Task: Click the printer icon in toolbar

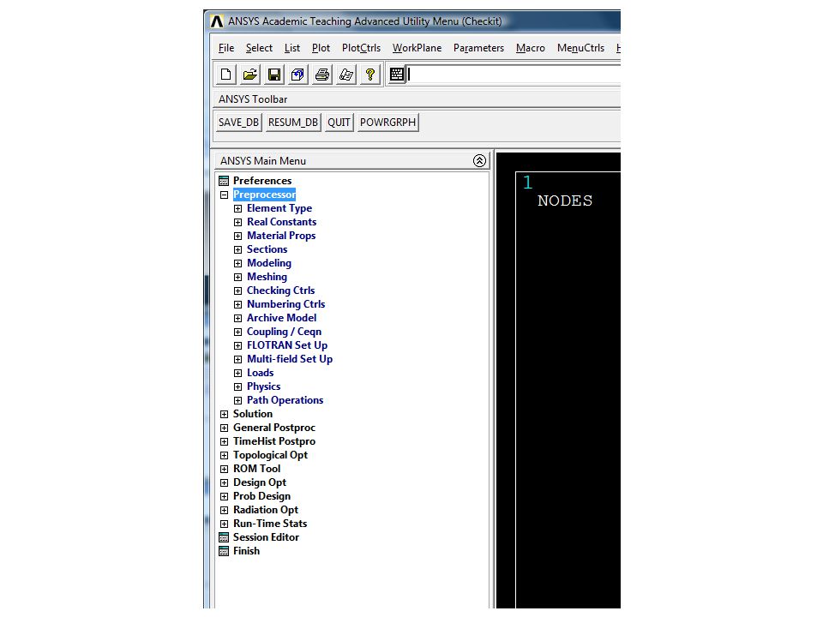Action: 321,75
